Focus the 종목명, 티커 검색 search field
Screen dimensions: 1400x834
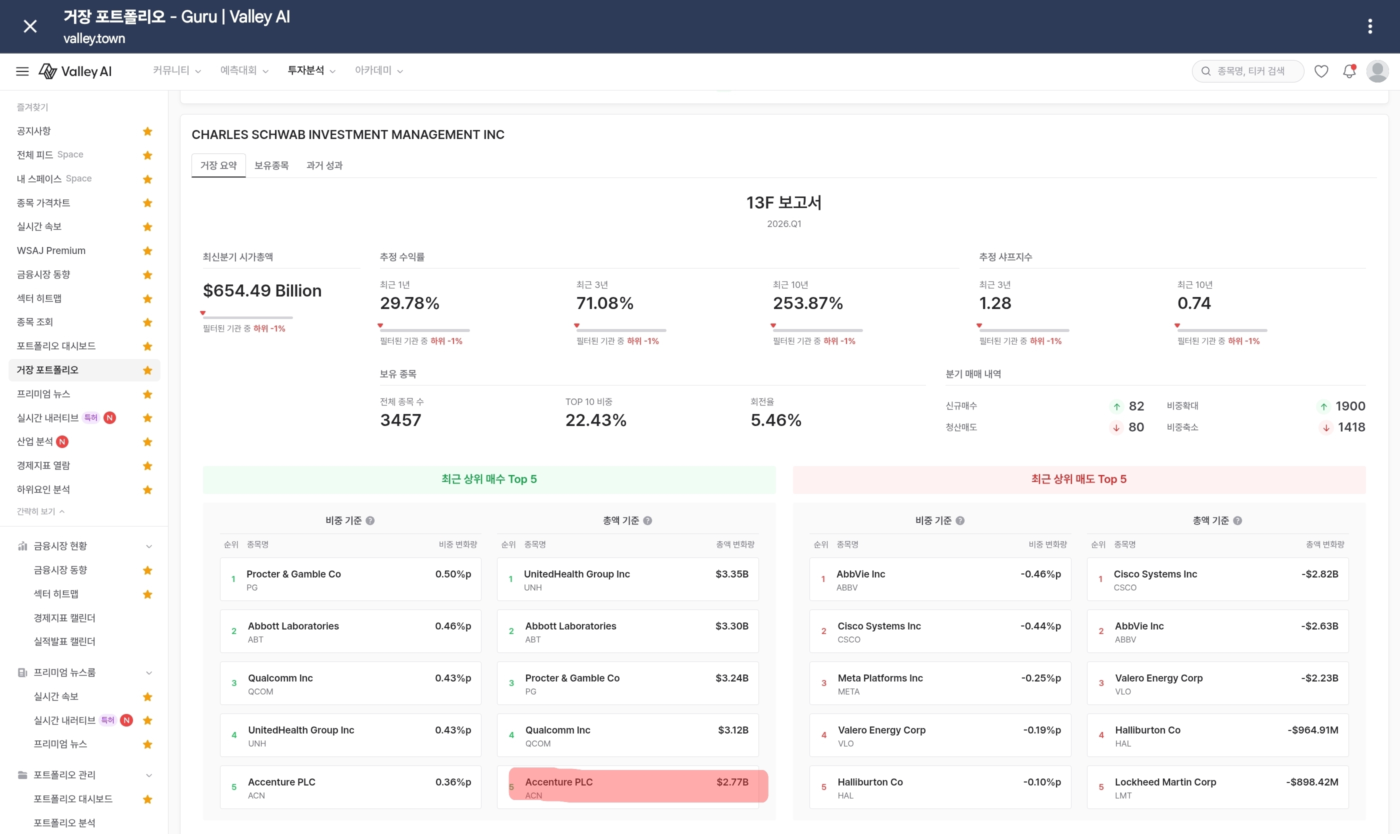coord(1247,71)
